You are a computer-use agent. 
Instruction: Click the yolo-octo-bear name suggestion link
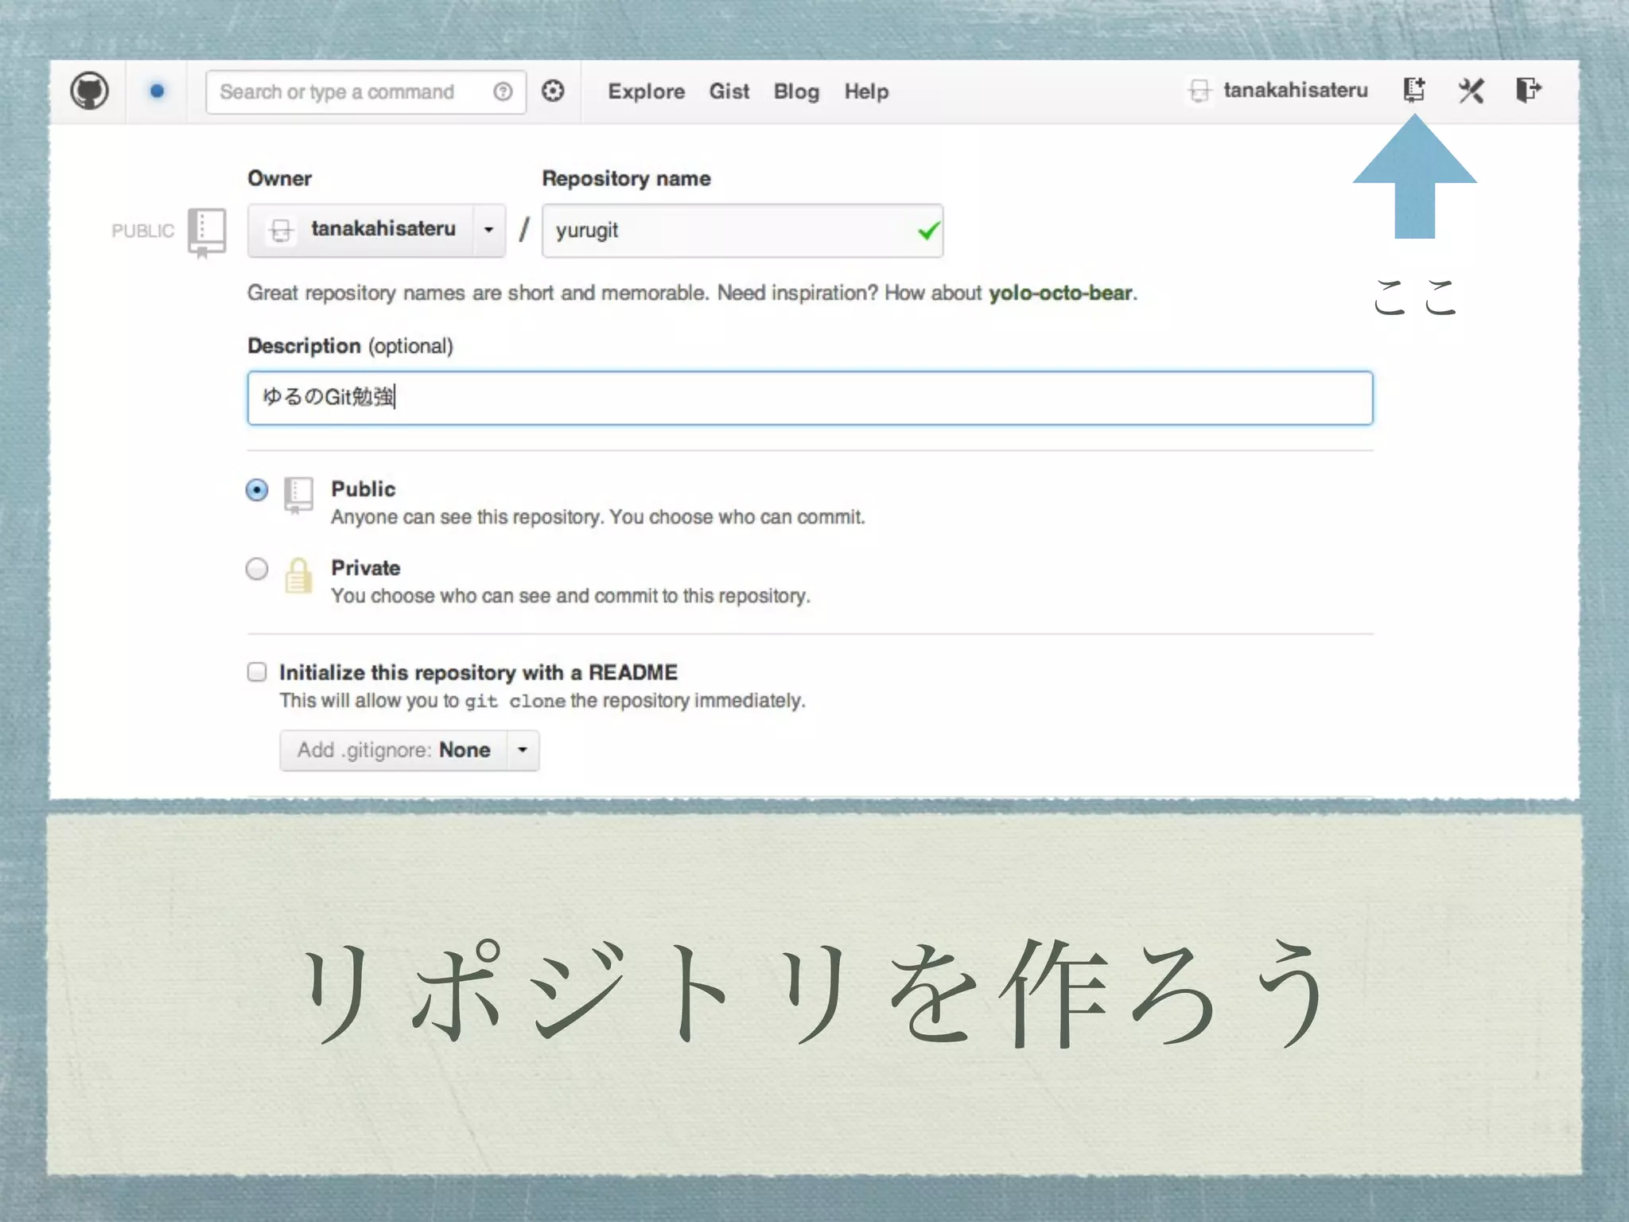point(1060,293)
